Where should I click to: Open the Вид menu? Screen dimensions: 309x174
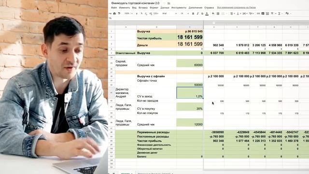[134, 8]
